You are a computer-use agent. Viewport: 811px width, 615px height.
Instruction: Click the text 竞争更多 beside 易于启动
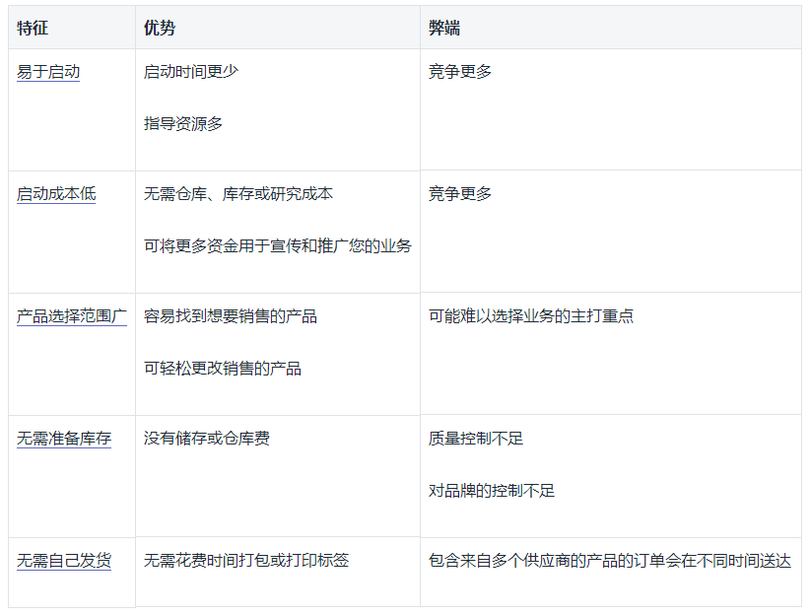pyautogui.click(x=458, y=70)
